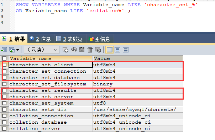Viewport: 215px width, 140px height.
Task: Click the insert new row icon
Action: click(65, 50)
